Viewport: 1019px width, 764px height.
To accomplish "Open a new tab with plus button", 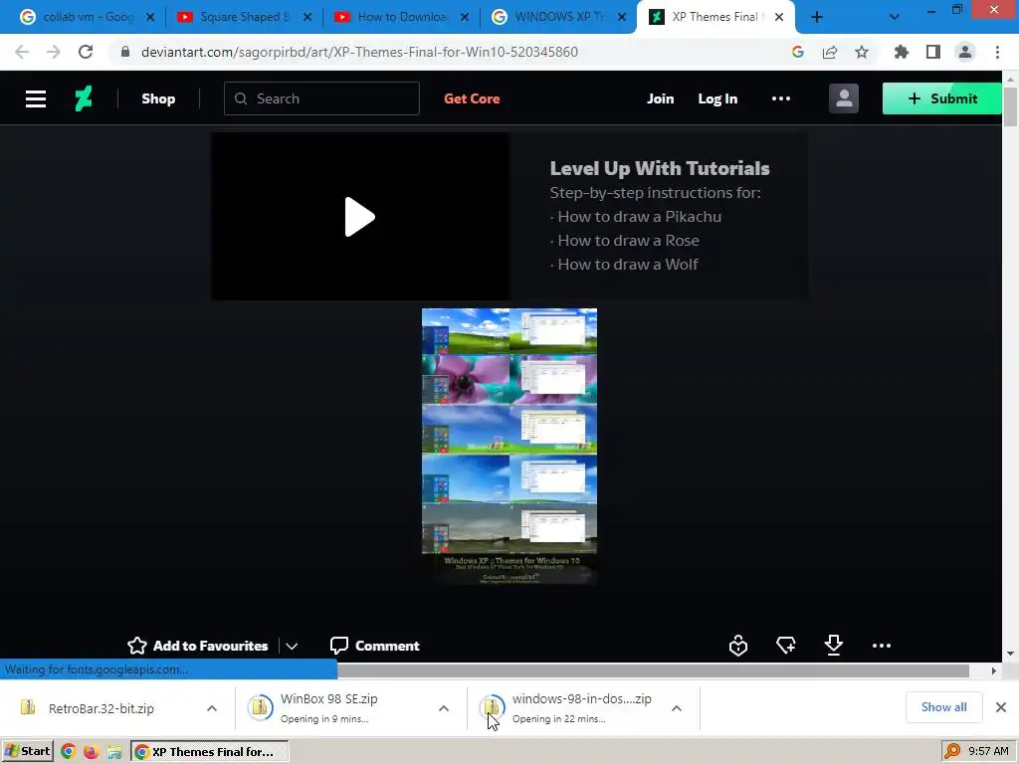I will [x=817, y=17].
